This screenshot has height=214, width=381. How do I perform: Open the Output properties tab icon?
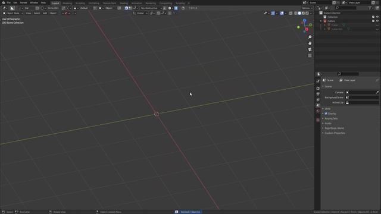pyautogui.click(x=318, y=94)
